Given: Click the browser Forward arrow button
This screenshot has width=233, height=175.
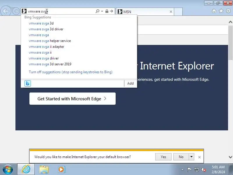Looking at the screenshot, I should [x=16, y=11].
